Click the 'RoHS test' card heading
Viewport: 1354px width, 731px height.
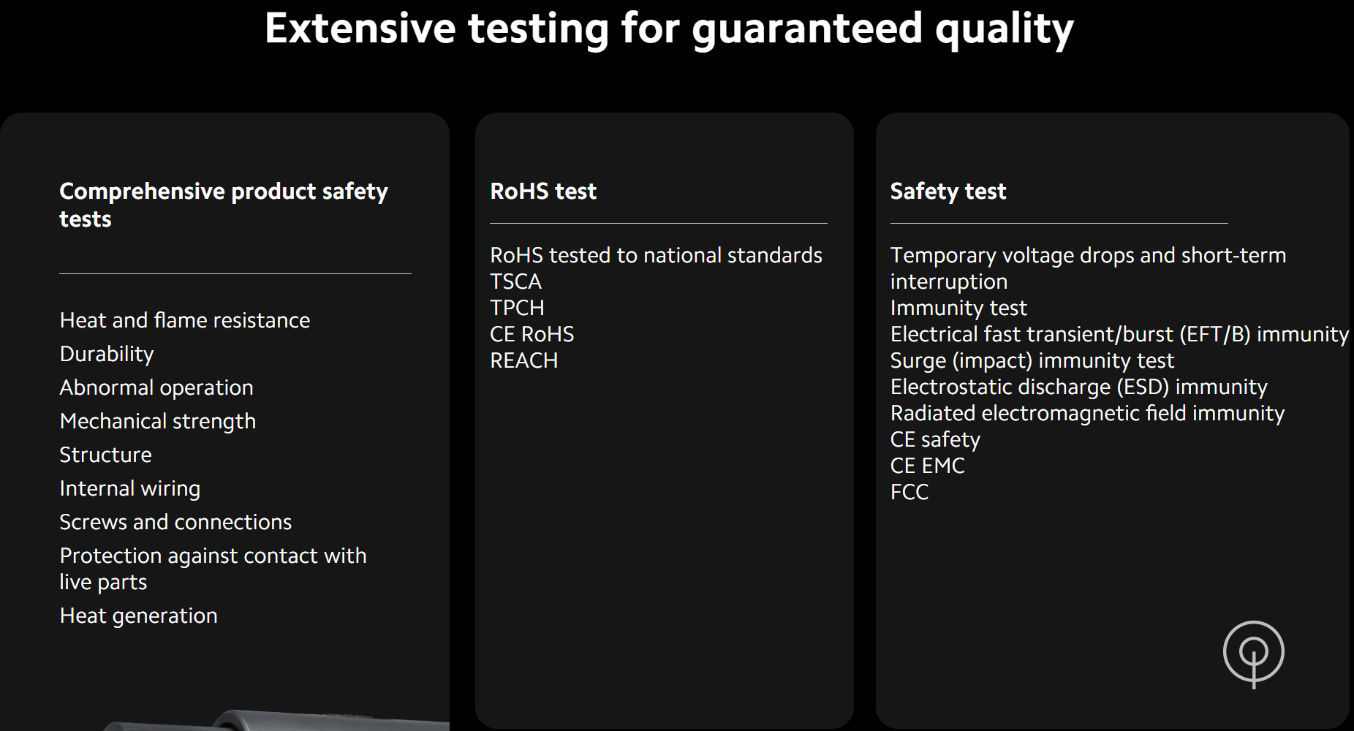coord(543,191)
